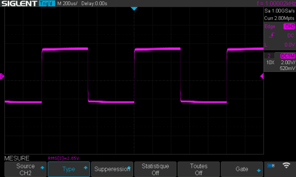Click the M 200us timebase readout
Screen dimensions: 296x177
click(x=67, y=3)
